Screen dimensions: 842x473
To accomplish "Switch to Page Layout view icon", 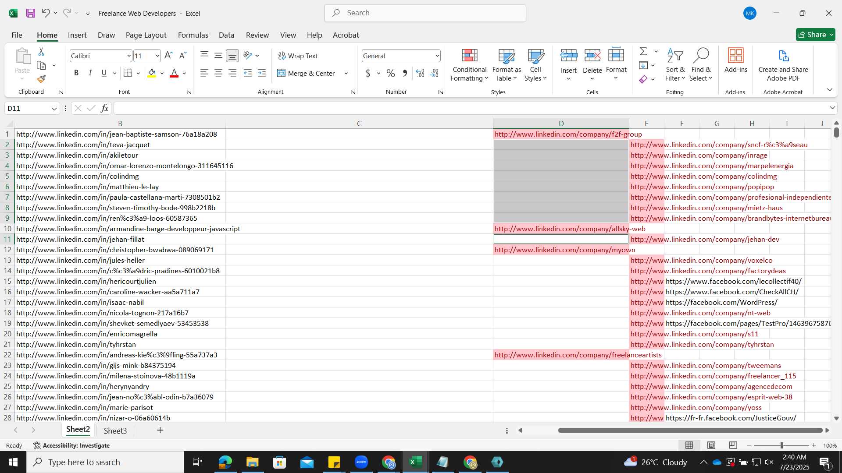I will point(711,445).
